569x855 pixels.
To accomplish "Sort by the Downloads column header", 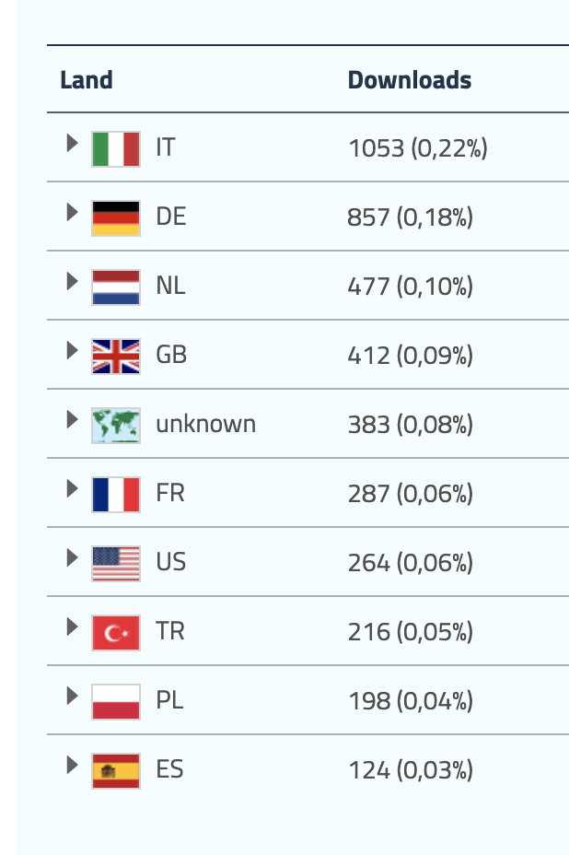I will coord(410,80).
